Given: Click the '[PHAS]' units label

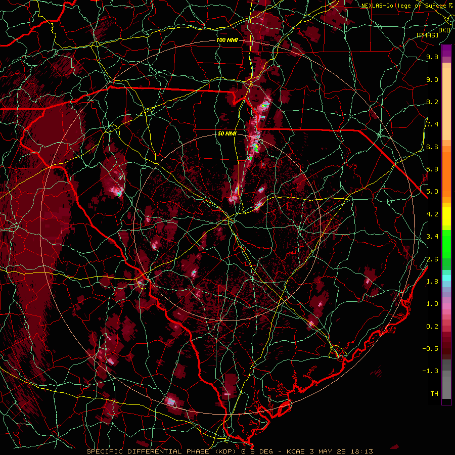Looking at the screenshot, I should pyautogui.click(x=427, y=35).
